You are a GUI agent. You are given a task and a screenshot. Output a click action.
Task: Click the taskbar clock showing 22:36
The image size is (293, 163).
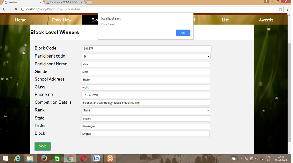[x=281, y=158]
